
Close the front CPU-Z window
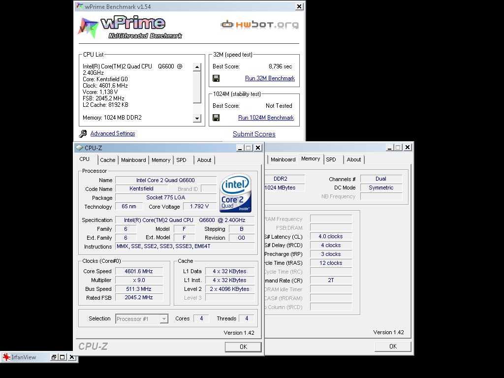pyautogui.click(x=258, y=148)
